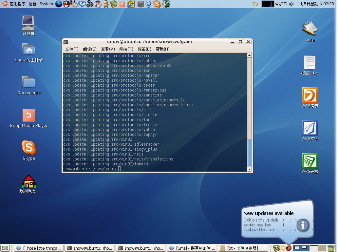Open the terminal's 标签(B) menu

coord(144,49)
